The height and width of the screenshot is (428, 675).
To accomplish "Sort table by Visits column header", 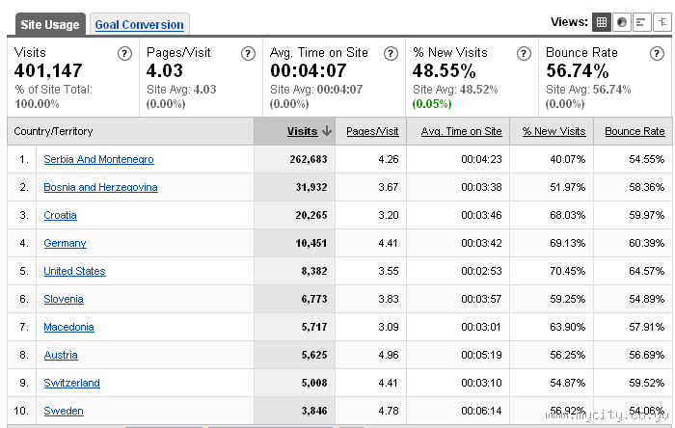I will 303,131.
